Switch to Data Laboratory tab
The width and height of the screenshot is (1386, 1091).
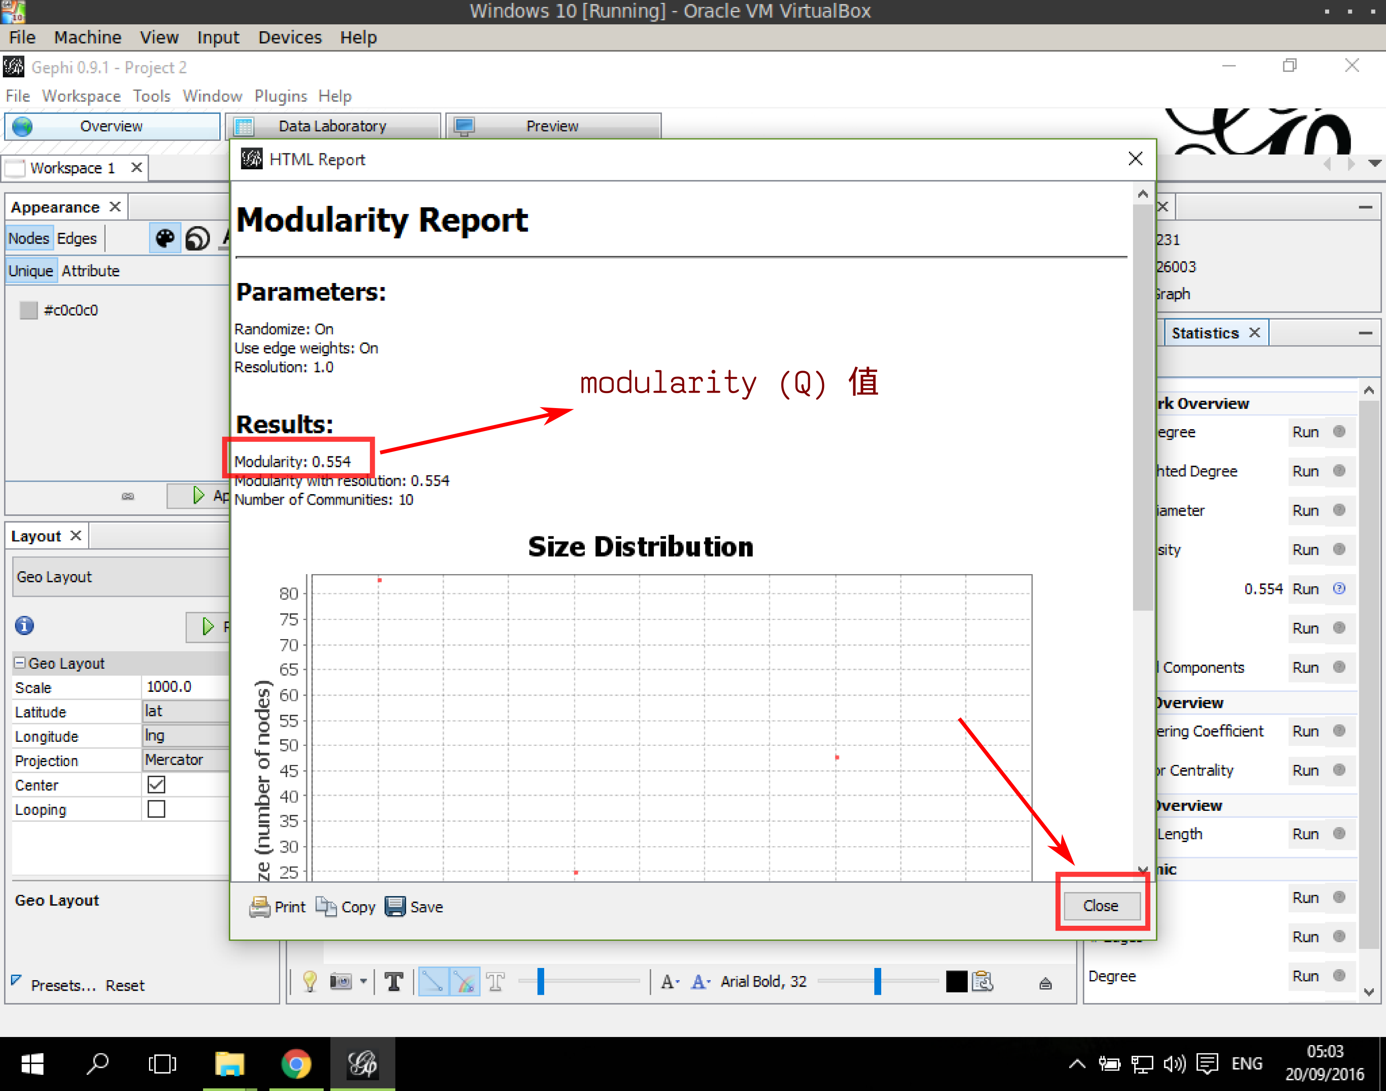[x=332, y=125]
